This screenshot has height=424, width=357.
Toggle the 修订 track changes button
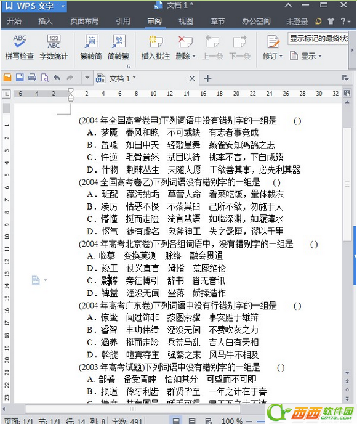tap(273, 47)
